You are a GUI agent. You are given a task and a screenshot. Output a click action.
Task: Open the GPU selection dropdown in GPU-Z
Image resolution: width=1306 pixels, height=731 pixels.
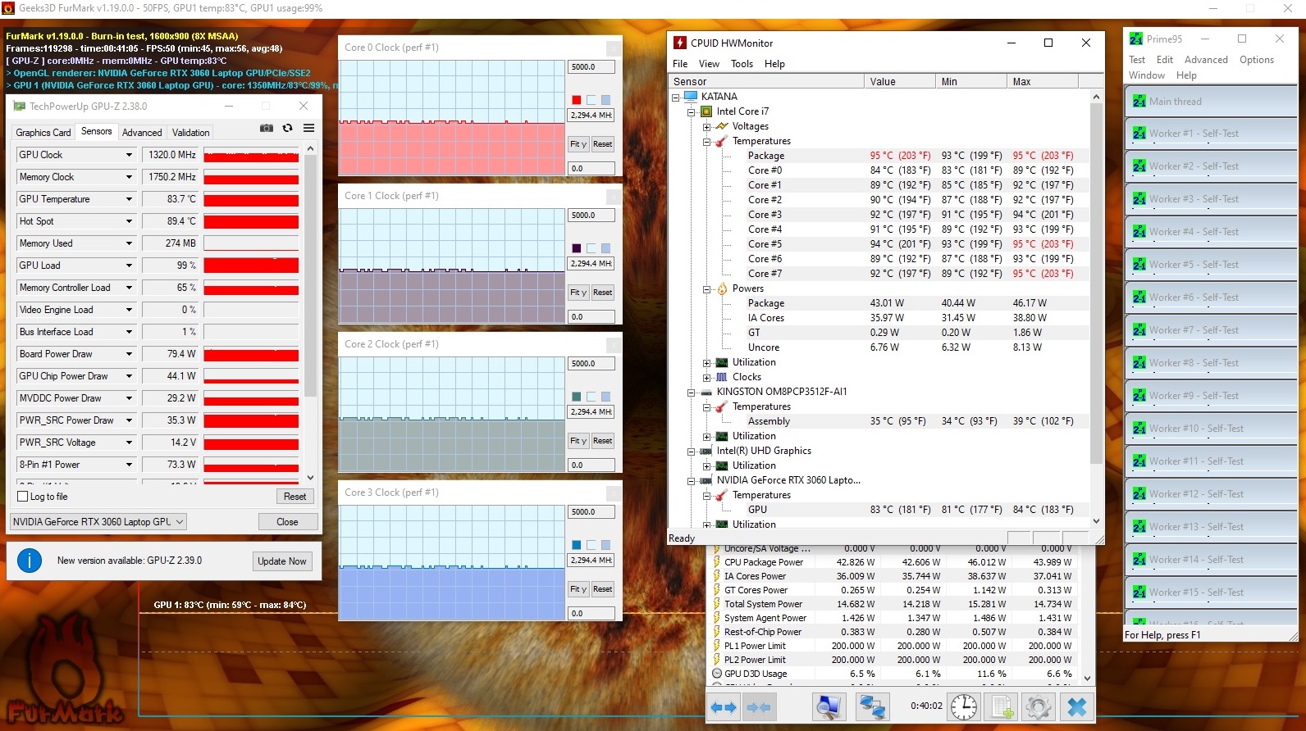pyautogui.click(x=98, y=522)
